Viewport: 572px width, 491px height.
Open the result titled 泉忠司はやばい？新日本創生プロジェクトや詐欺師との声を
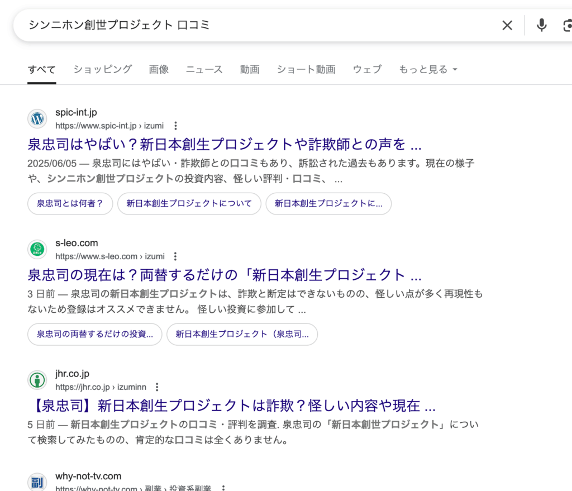tap(225, 145)
